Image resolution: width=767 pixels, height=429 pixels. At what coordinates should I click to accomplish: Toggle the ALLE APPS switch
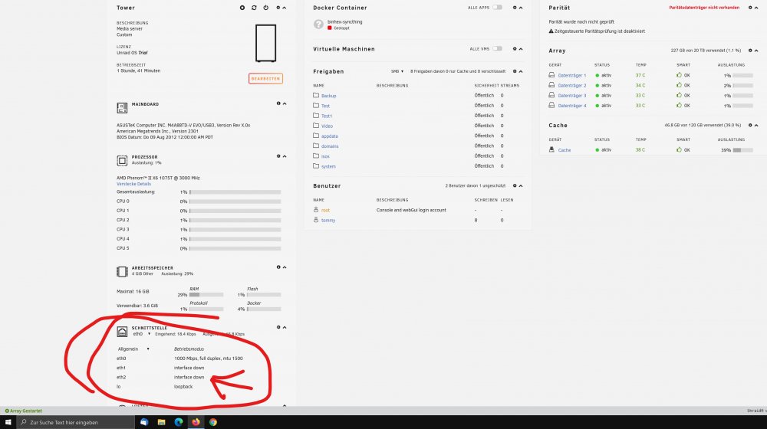(x=498, y=8)
